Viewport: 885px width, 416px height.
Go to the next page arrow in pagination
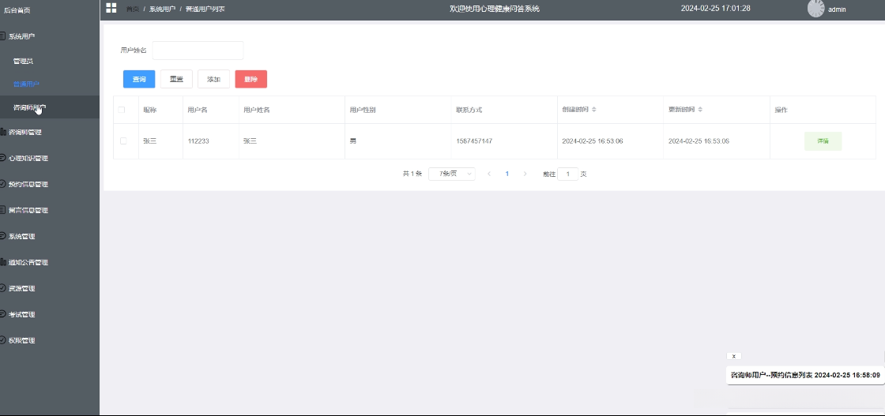pyautogui.click(x=525, y=174)
